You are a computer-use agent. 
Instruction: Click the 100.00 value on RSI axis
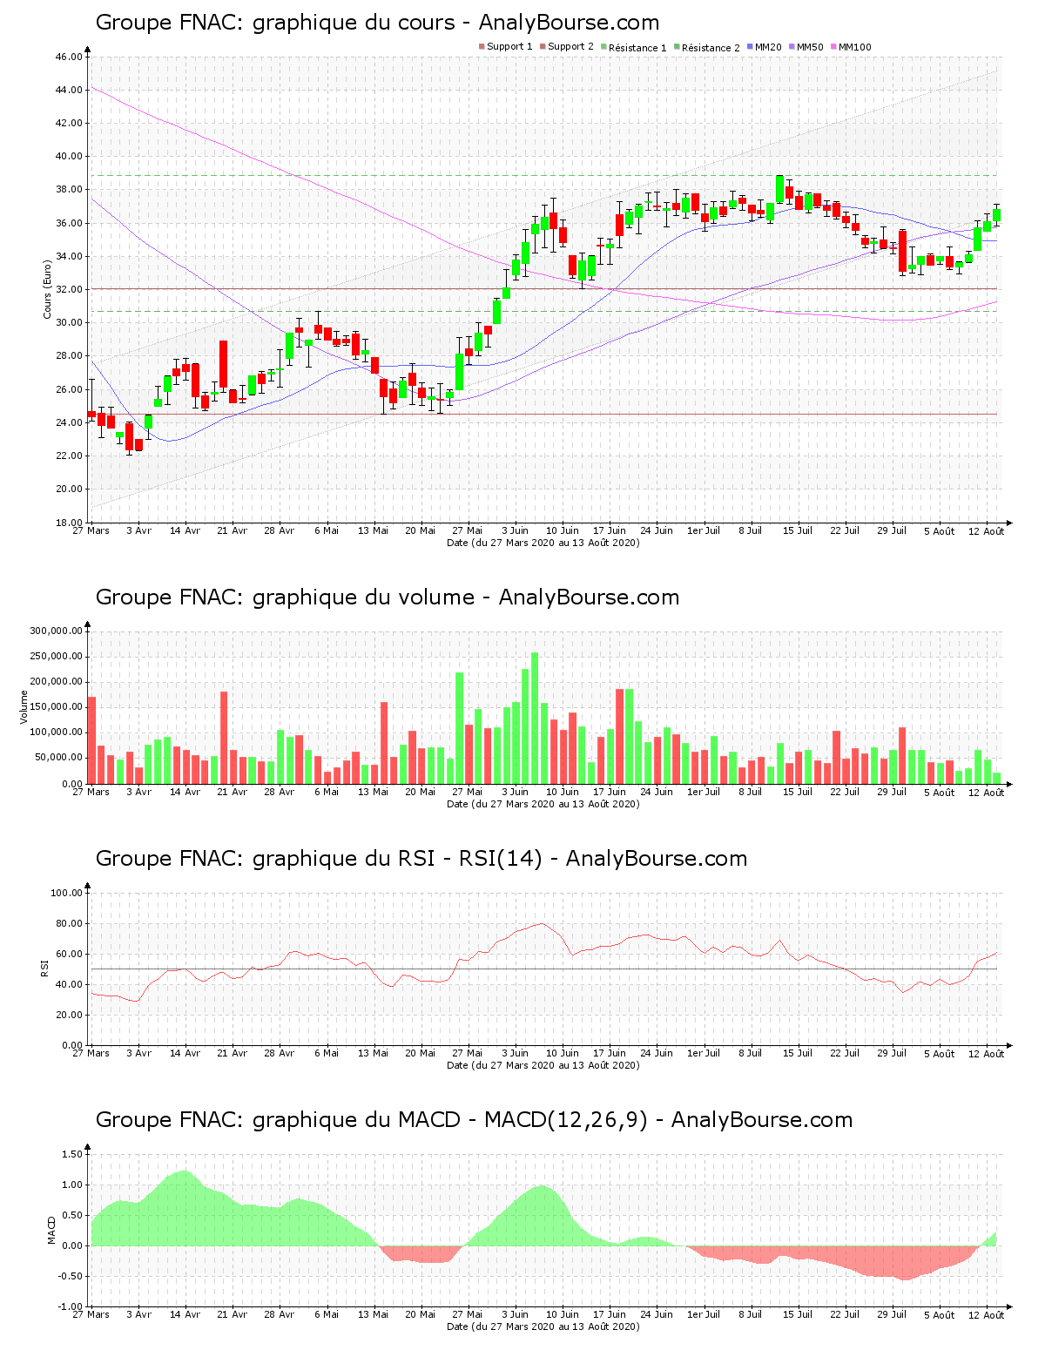click(x=66, y=893)
